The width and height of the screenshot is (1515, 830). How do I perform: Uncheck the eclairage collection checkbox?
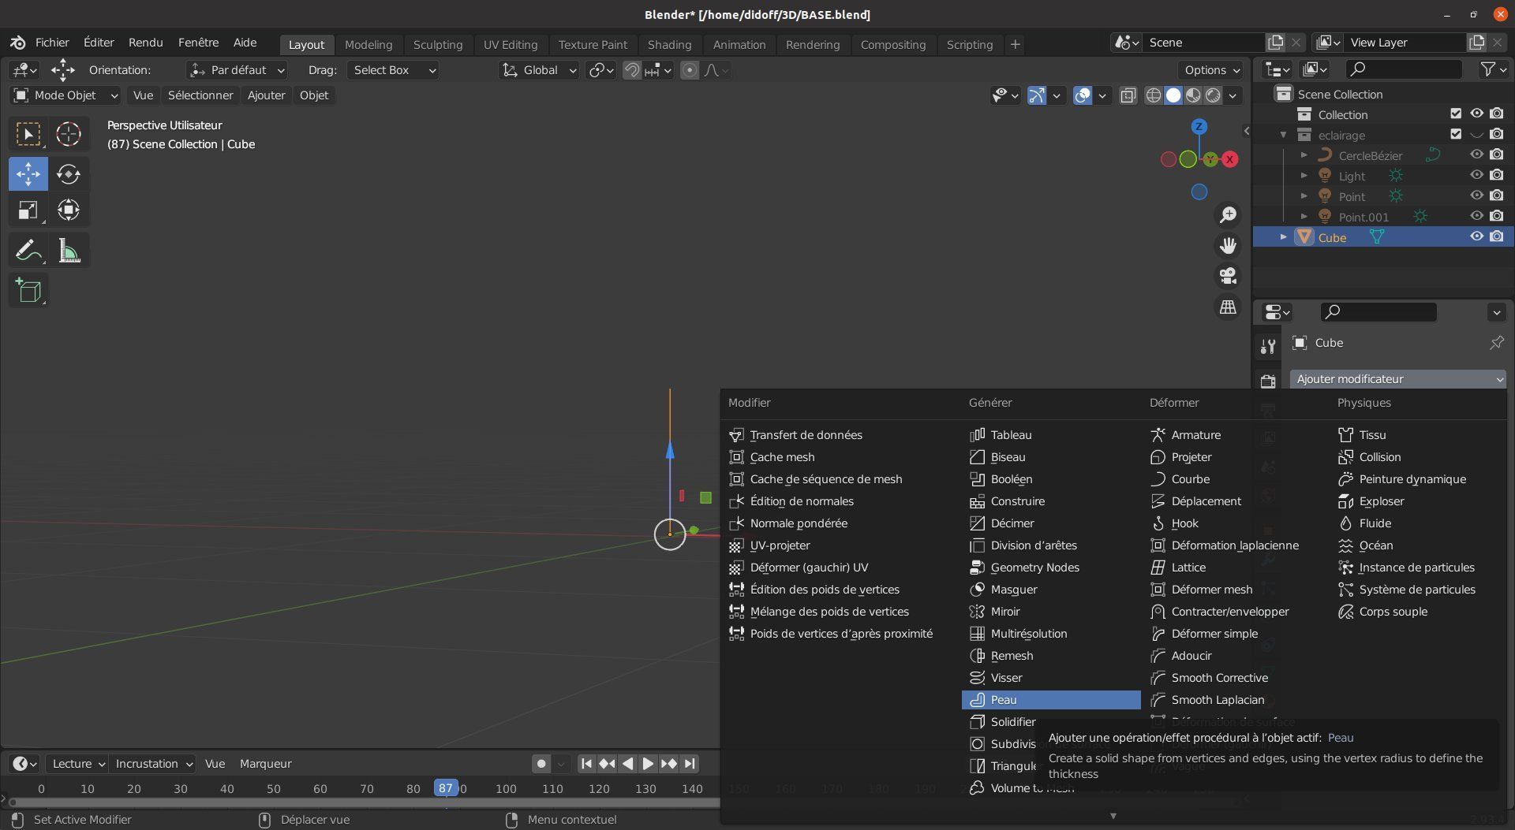[x=1456, y=135]
